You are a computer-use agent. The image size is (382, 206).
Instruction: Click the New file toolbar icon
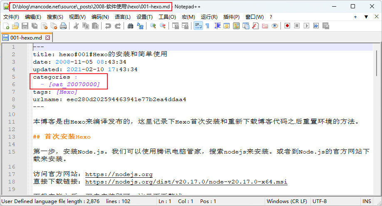[6, 26]
